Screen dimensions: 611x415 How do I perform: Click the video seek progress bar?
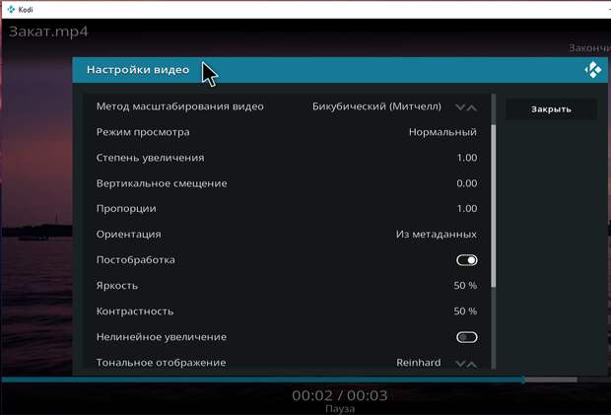coord(296,380)
